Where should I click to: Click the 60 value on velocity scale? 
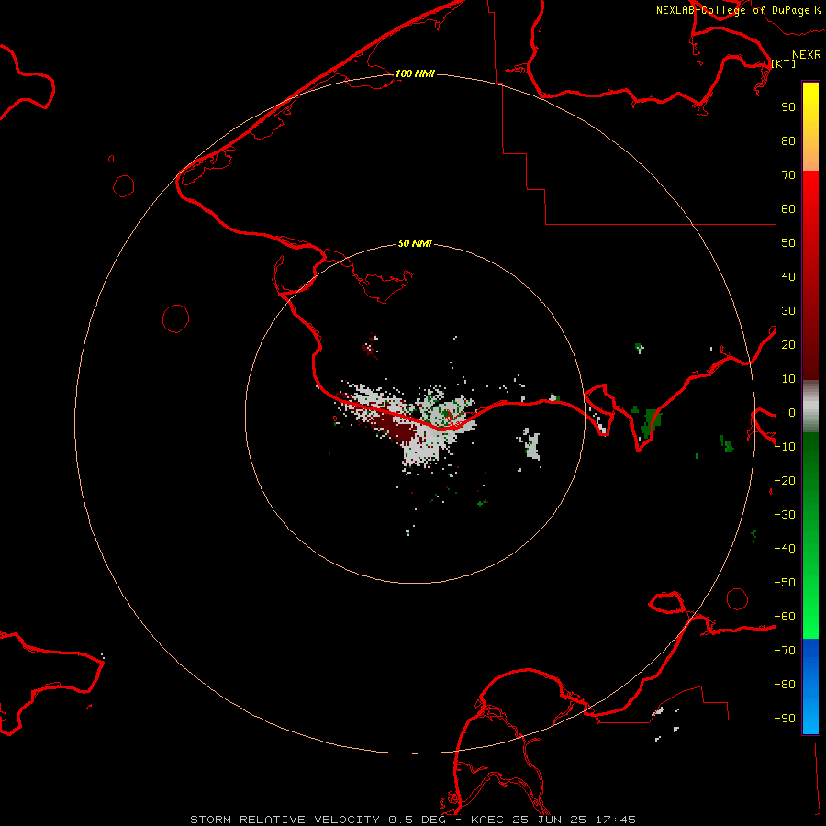coord(788,208)
